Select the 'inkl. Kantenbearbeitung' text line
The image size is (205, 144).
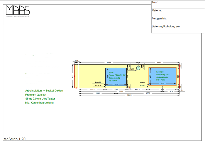click(x=39, y=103)
